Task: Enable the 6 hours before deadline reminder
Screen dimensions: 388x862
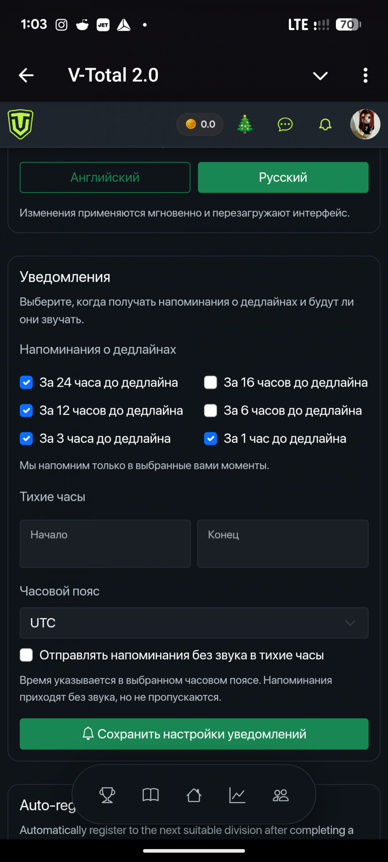Action: click(210, 410)
